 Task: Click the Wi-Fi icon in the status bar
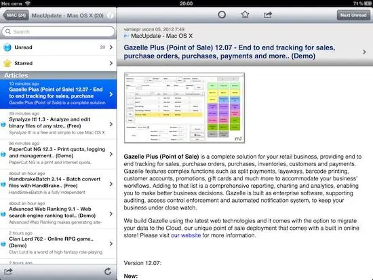28,3
